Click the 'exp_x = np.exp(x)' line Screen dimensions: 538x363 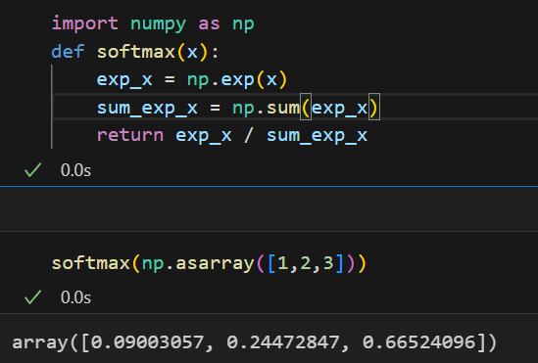[192, 80]
